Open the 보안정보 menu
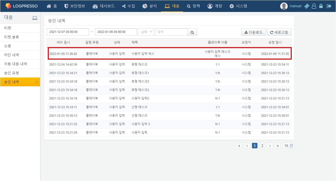Screen dimensions: 336x181 (x=75, y=6)
